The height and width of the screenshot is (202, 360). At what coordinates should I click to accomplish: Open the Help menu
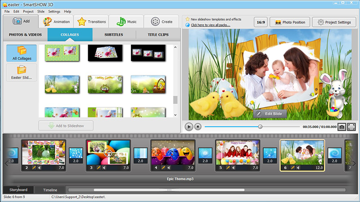[67, 12]
